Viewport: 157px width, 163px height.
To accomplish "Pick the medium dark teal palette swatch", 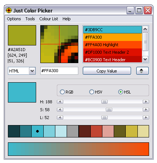I will coord(26,131).
